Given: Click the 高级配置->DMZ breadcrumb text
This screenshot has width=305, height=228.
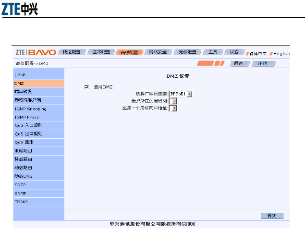Looking at the screenshot, I should pos(32,63).
